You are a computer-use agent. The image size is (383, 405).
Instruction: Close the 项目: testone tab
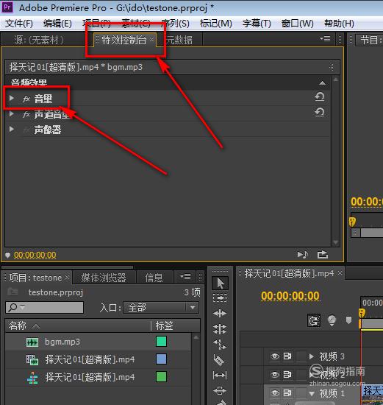click(68, 277)
